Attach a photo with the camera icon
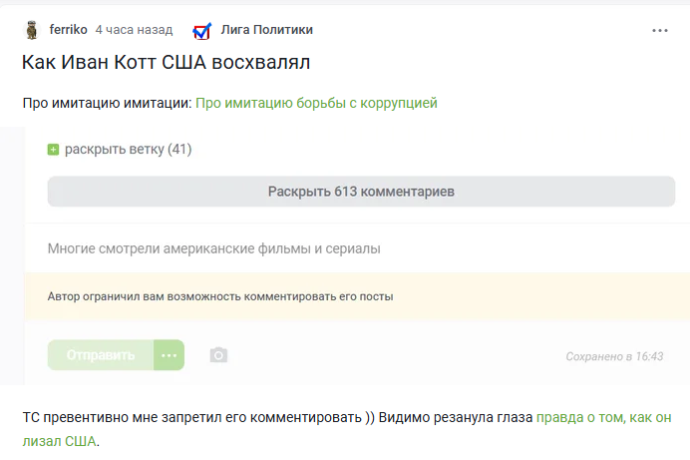 click(218, 355)
